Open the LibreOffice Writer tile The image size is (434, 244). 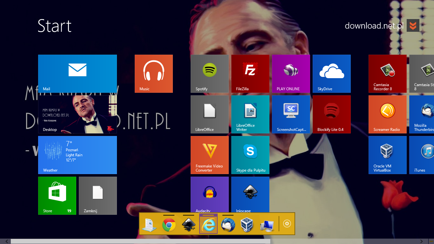[250, 114]
